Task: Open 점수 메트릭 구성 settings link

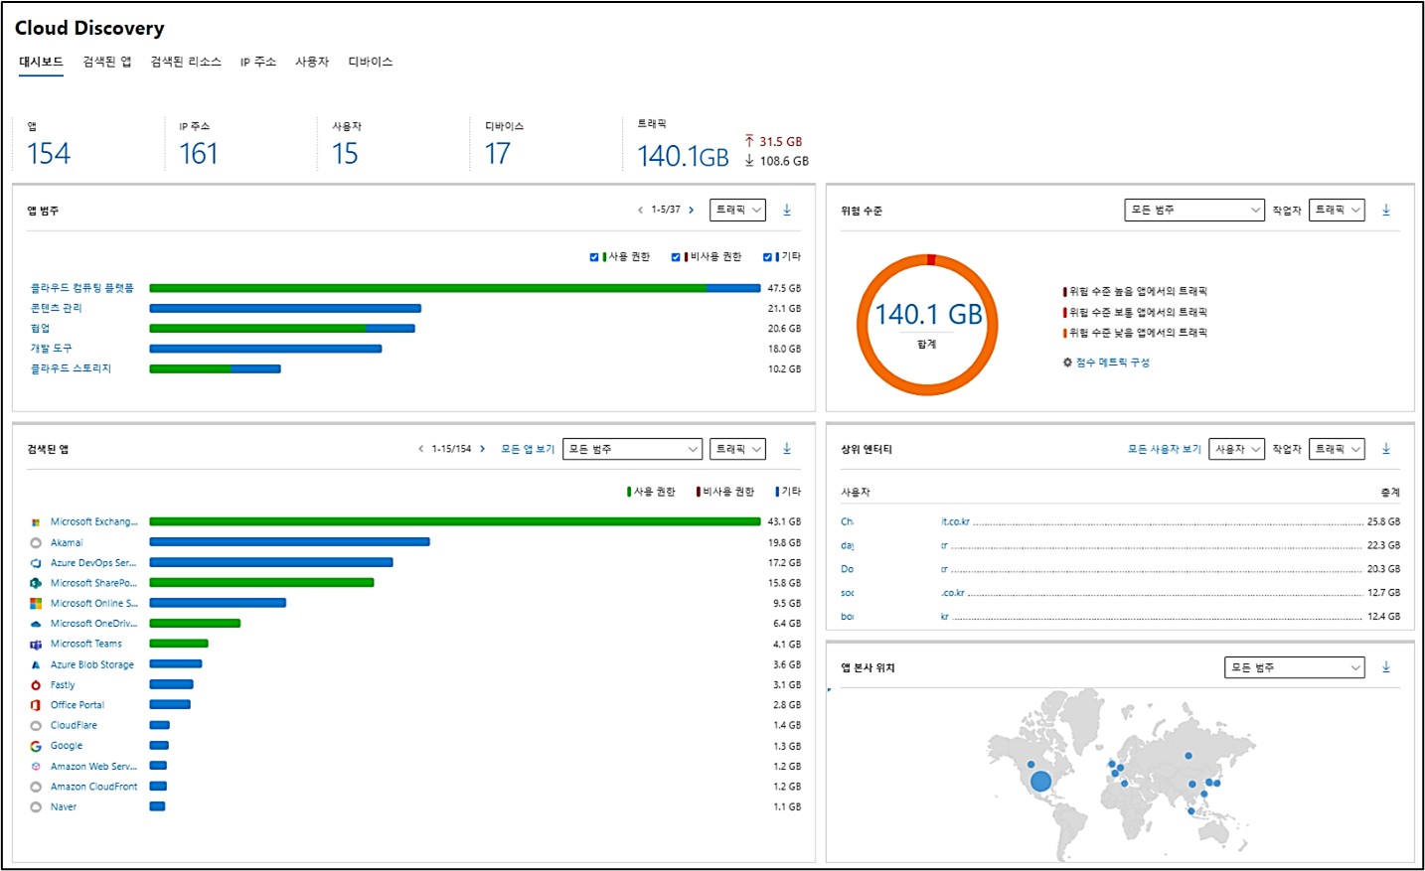Action: pyautogui.click(x=1111, y=363)
